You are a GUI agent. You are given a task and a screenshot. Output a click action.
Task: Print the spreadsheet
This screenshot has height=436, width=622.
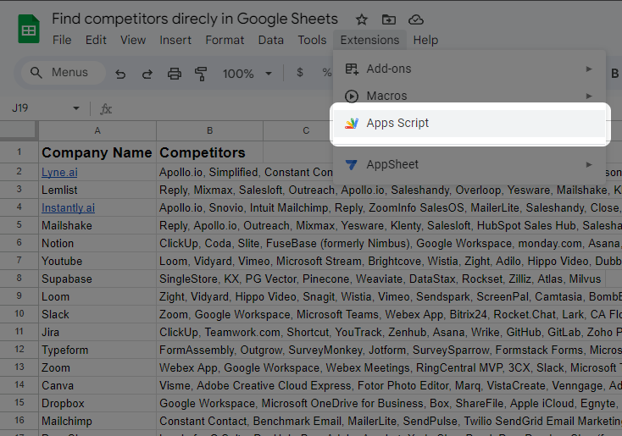point(175,74)
